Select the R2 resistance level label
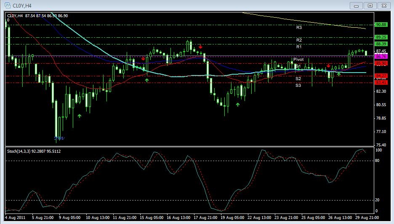The height and width of the screenshot is (224, 394). 299,40
